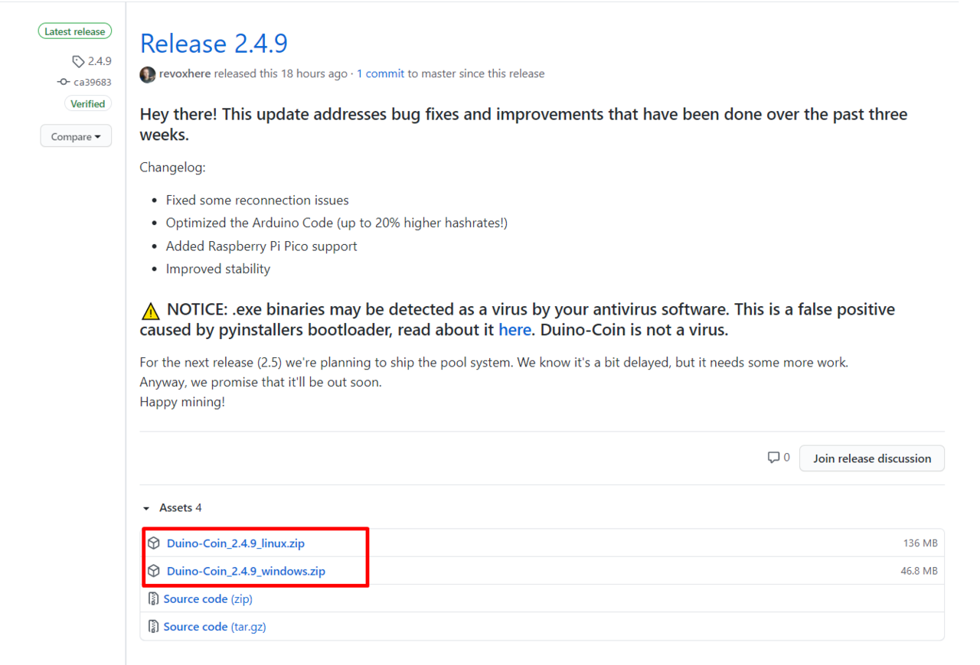Viewport: 980px width, 665px height.
Task: Follow the "here" link in the notice
Action: (514, 330)
